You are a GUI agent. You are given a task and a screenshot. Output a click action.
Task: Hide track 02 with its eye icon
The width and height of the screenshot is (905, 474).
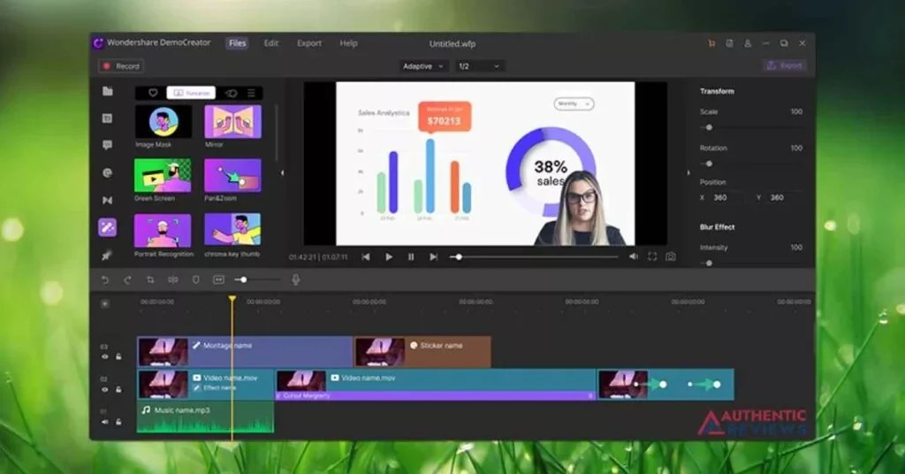pyautogui.click(x=104, y=390)
